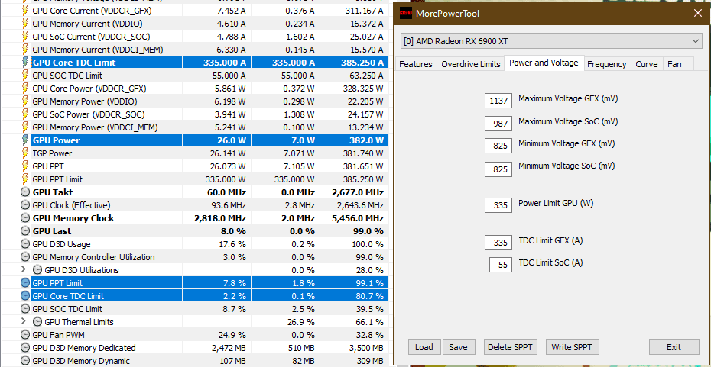This screenshot has height=367, width=711.
Task: Click the round icon beside GPU D3D Usage
Action: pos(25,244)
